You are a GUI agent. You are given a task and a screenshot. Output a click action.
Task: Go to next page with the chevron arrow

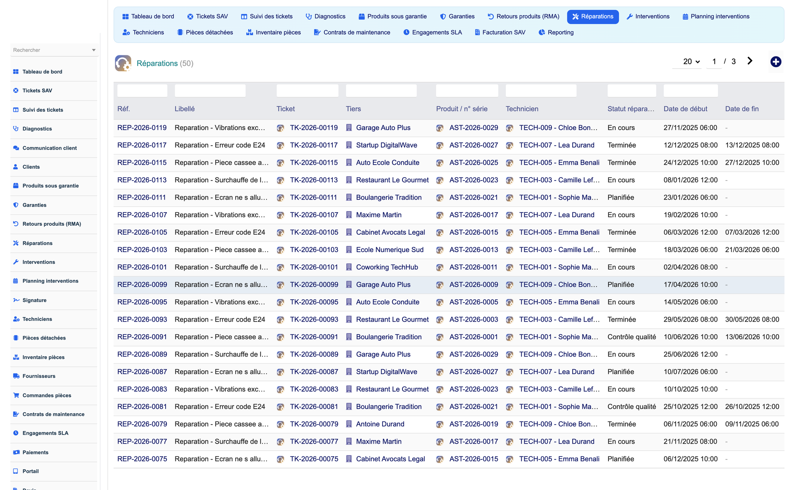(x=750, y=61)
